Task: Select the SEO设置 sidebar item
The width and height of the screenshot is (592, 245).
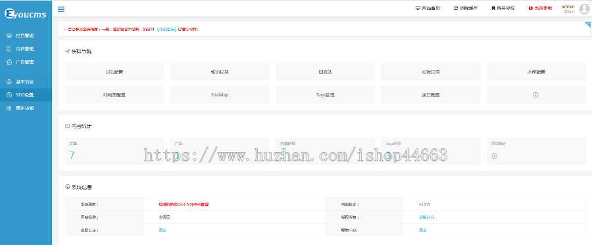Action: click(x=26, y=95)
